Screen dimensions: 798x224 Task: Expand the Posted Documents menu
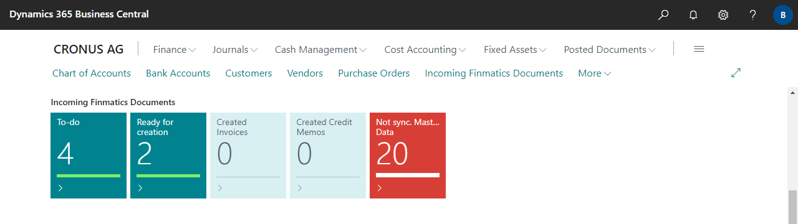click(610, 49)
